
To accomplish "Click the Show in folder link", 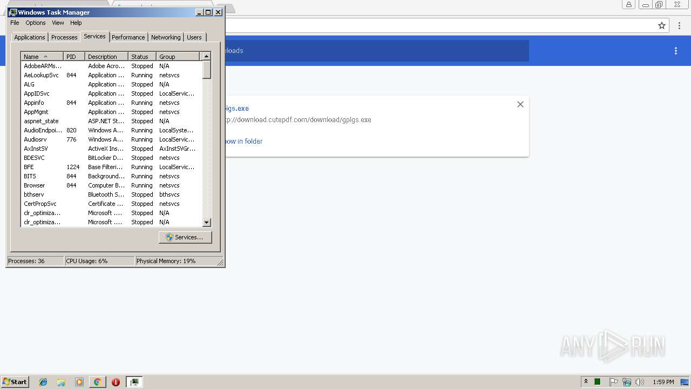I will 243,141.
